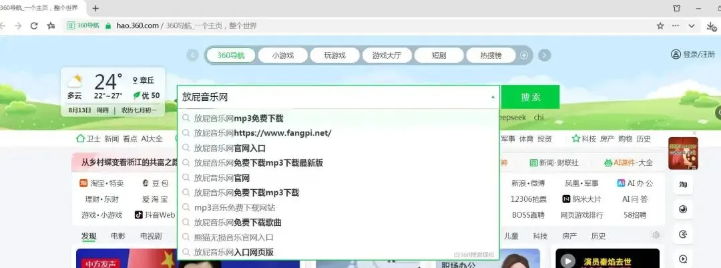This screenshot has height=268, width=721.
Task: Go forward with the forward arrow
Action: [18, 26]
